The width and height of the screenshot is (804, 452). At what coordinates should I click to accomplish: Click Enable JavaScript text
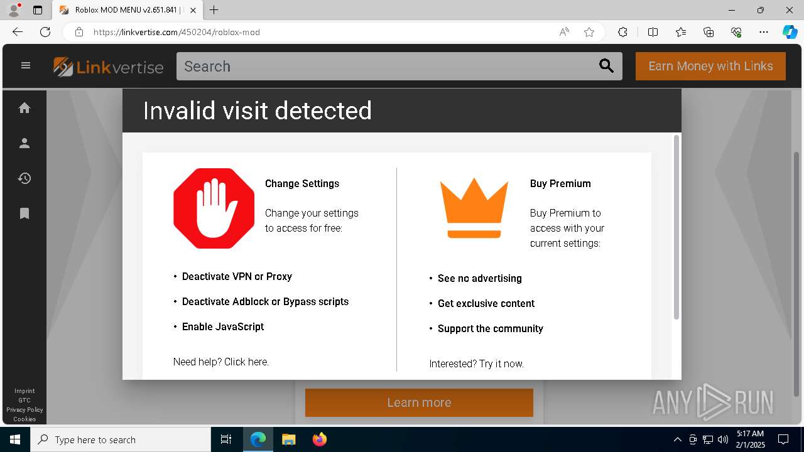223,326
